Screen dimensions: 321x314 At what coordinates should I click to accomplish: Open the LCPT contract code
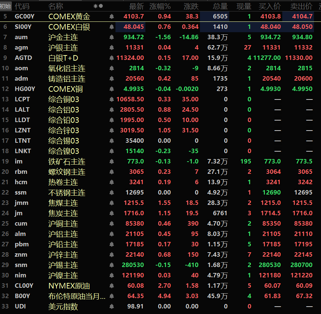point(22,99)
